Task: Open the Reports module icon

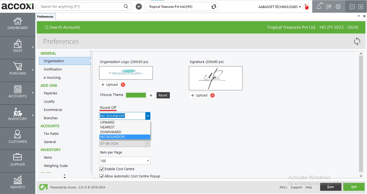Action: pos(17,183)
